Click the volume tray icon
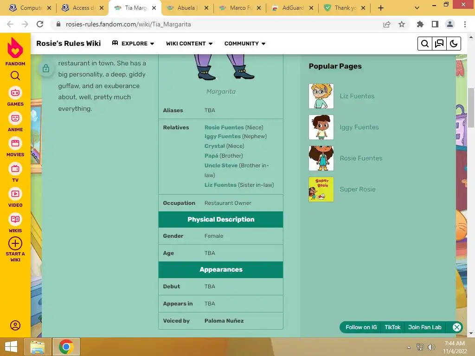The image size is (475, 356). pyautogui.click(x=431, y=347)
